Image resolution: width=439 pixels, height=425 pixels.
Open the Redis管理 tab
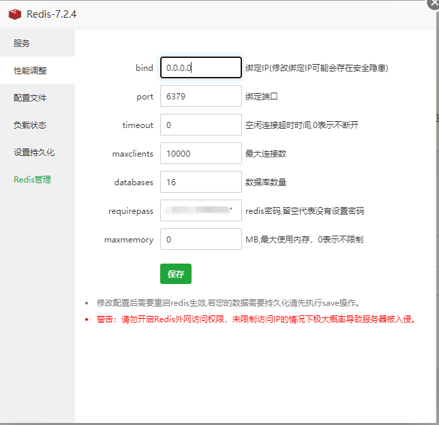click(x=37, y=179)
